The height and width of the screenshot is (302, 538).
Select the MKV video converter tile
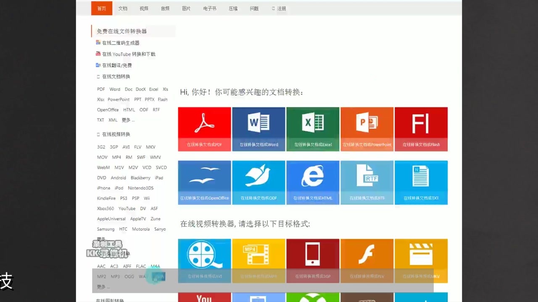tap(421, 261)
